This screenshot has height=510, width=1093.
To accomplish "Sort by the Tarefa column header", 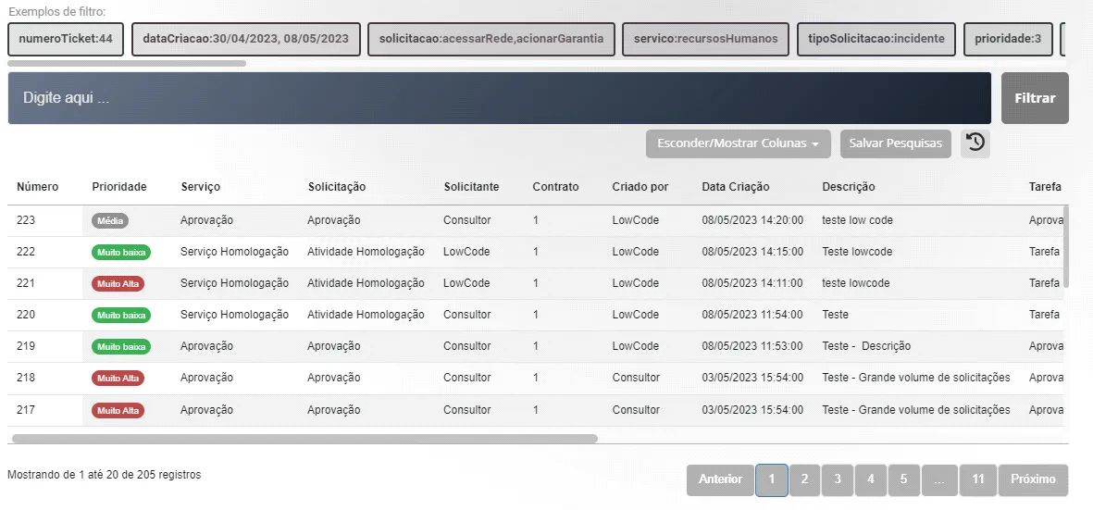I will pos(1045,187).
